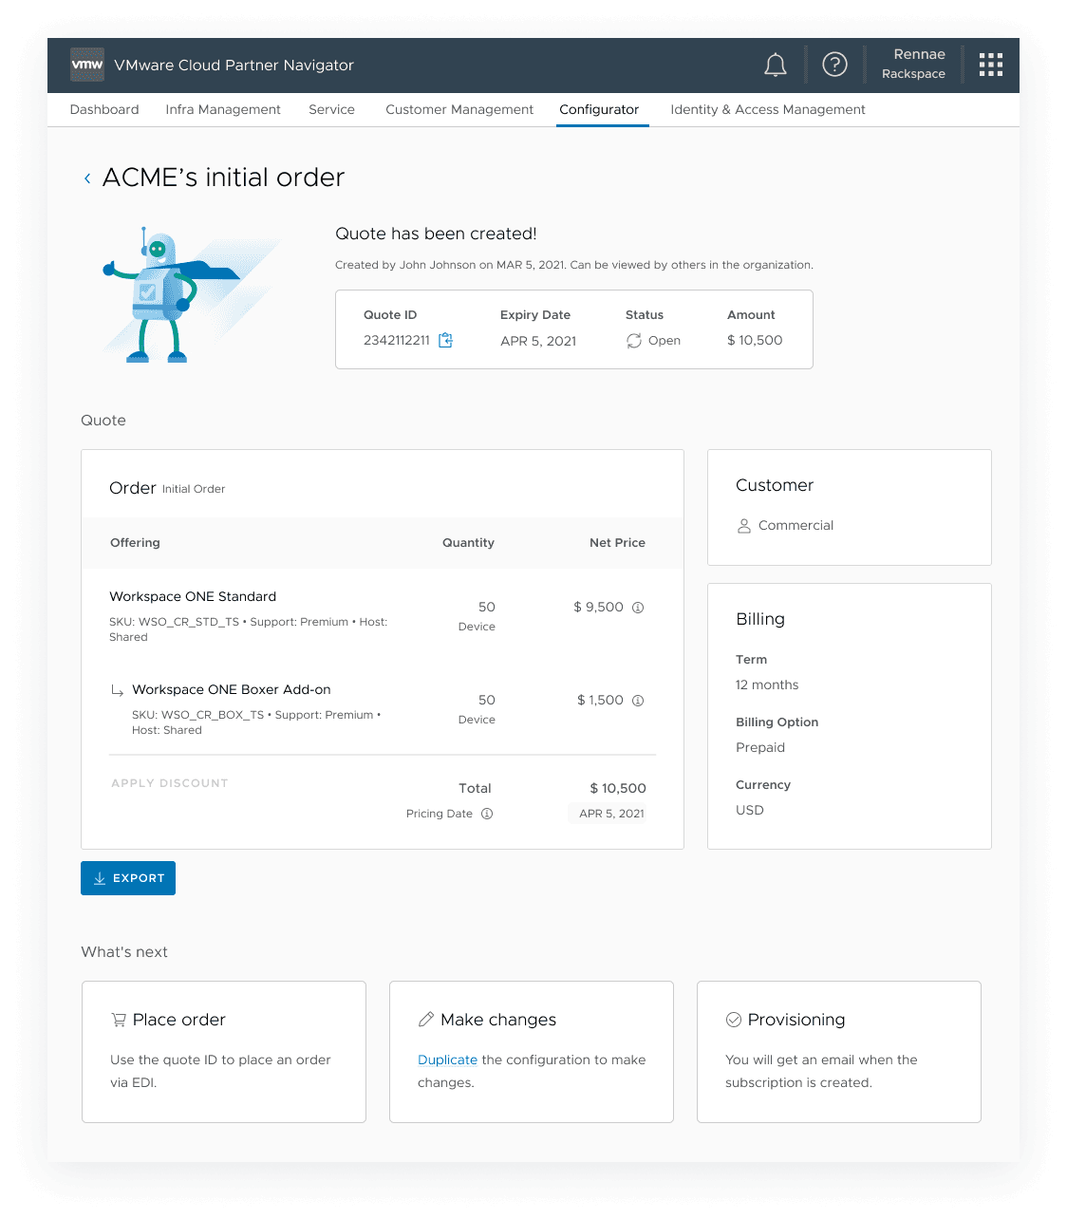Click the Place order card heading

click(179, 1020)
